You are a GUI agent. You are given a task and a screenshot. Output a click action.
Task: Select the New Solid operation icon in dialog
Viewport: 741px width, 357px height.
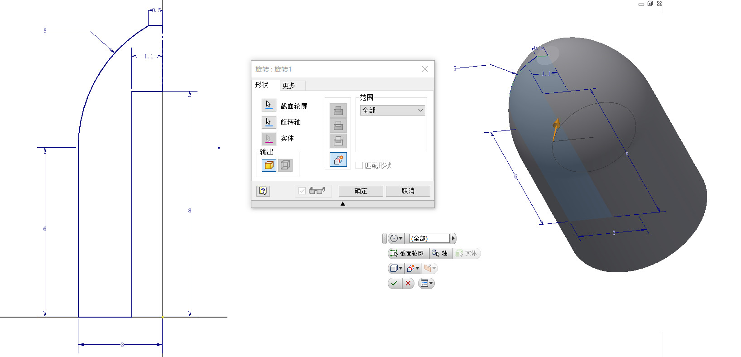click(338, 159)
